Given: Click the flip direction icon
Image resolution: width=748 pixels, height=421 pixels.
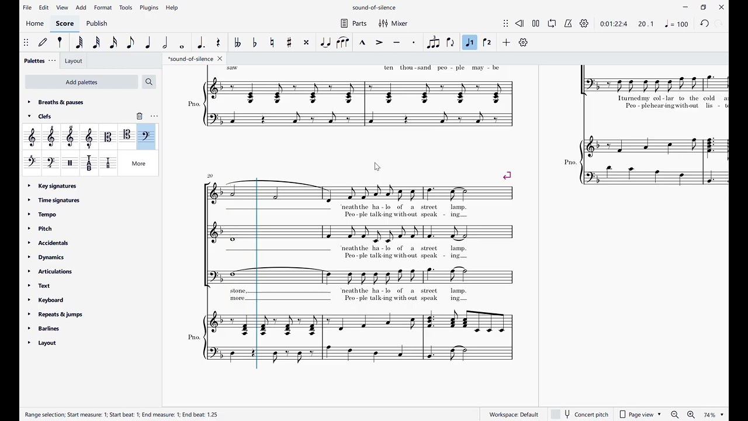Looking at the screenshot, I should click(451, 43).
